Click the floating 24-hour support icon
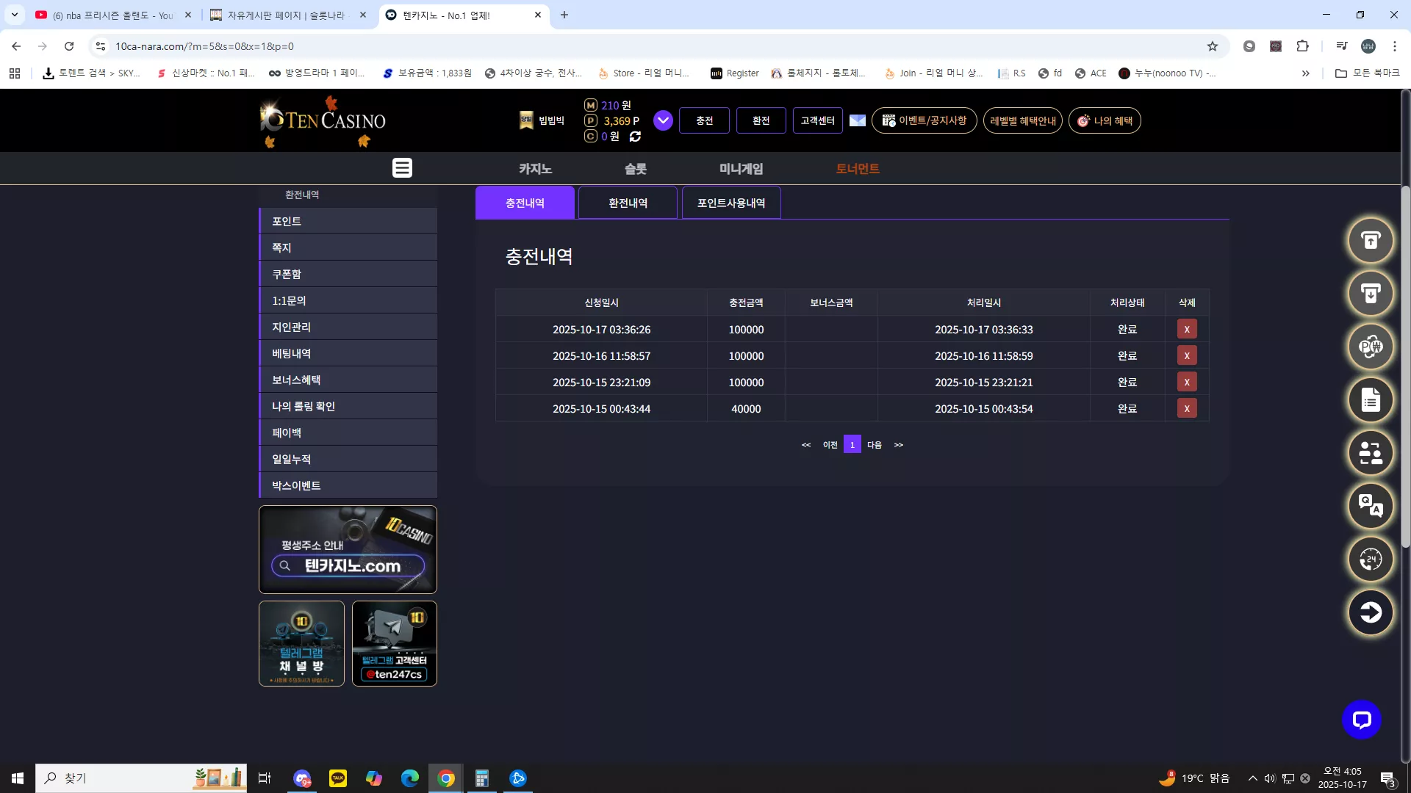 point(1371,559)
